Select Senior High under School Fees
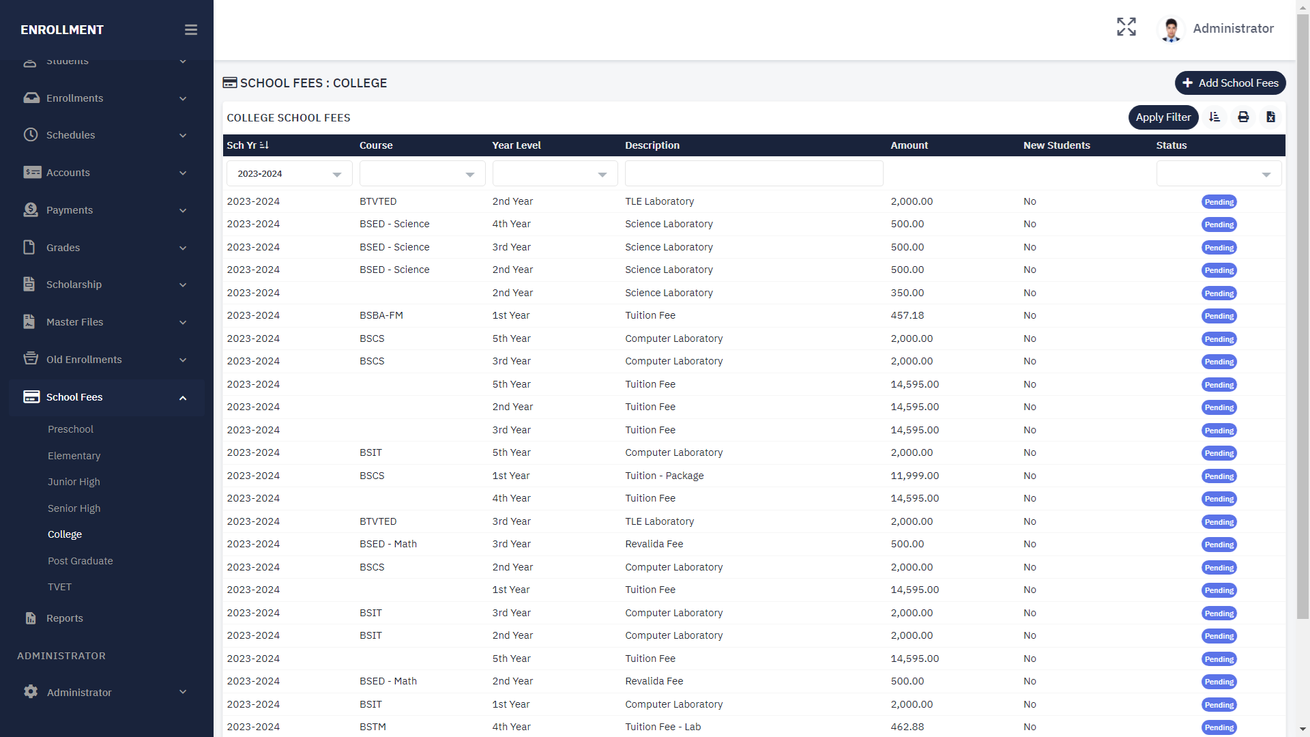The width and height of the screenshot is (1310, 737). (74, 508)
